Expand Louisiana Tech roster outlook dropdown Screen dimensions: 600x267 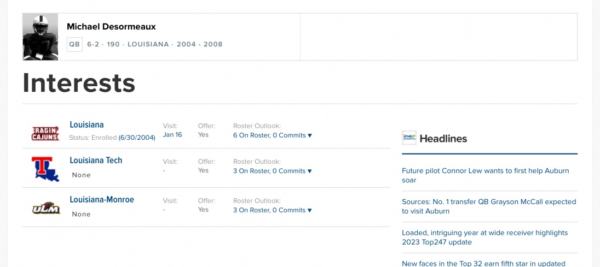pyautogui.click(x=272, y=171)
